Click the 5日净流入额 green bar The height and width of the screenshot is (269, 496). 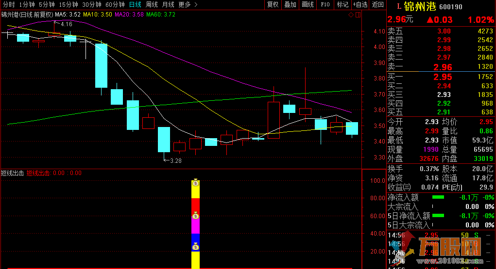click(x=438, y=215)
